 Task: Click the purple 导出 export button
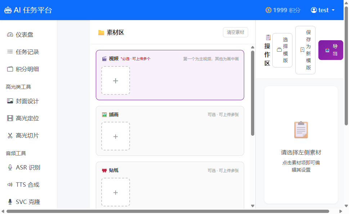point(331,50)
